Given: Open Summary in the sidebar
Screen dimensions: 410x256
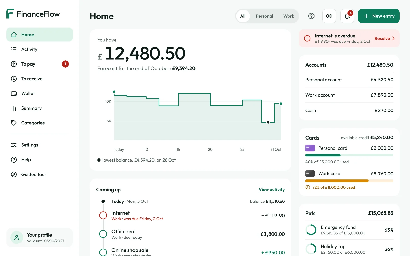Looking at the screenshot, I should 39,108.
